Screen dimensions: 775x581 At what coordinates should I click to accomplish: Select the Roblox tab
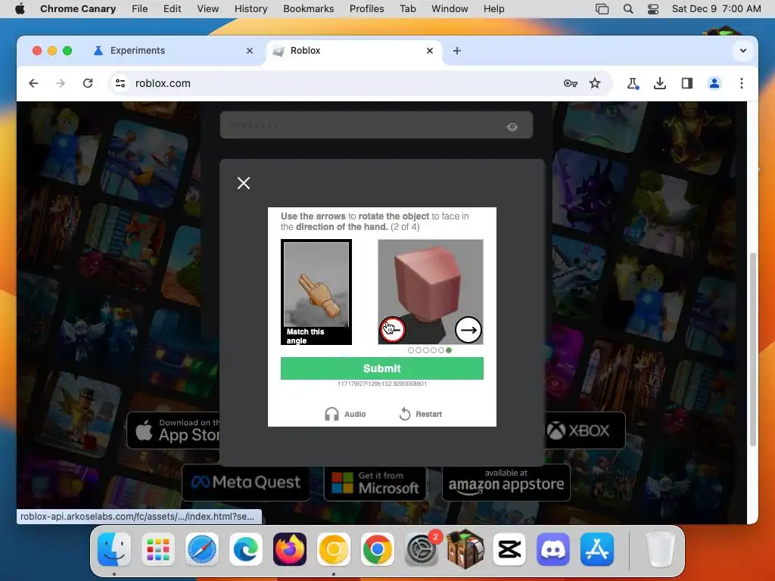pos(354,51)
